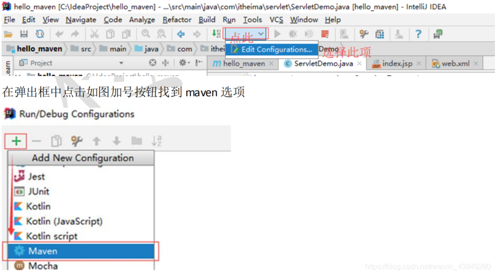
Task: Open the Edit menu
Action: click(28, 20)
